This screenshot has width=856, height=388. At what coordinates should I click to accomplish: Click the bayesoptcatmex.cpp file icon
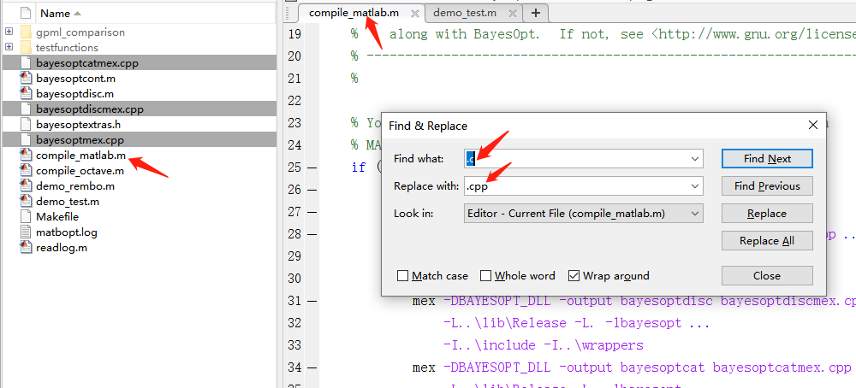pyautogui.click(x=26, y=62)
